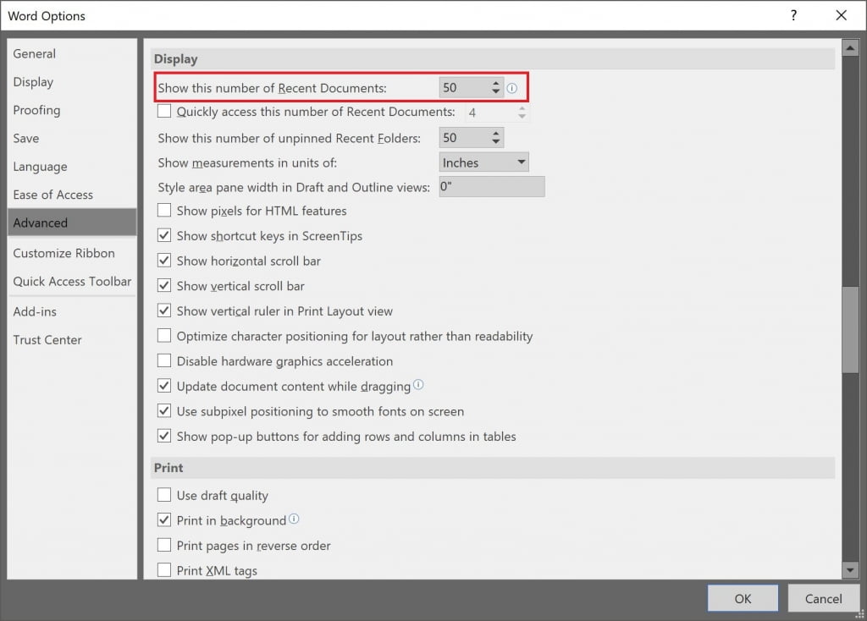The height and width of the screenshot is (621, 867).
Task: Toggle Show shortcut keys in ScreenTips
Action: 164,235
